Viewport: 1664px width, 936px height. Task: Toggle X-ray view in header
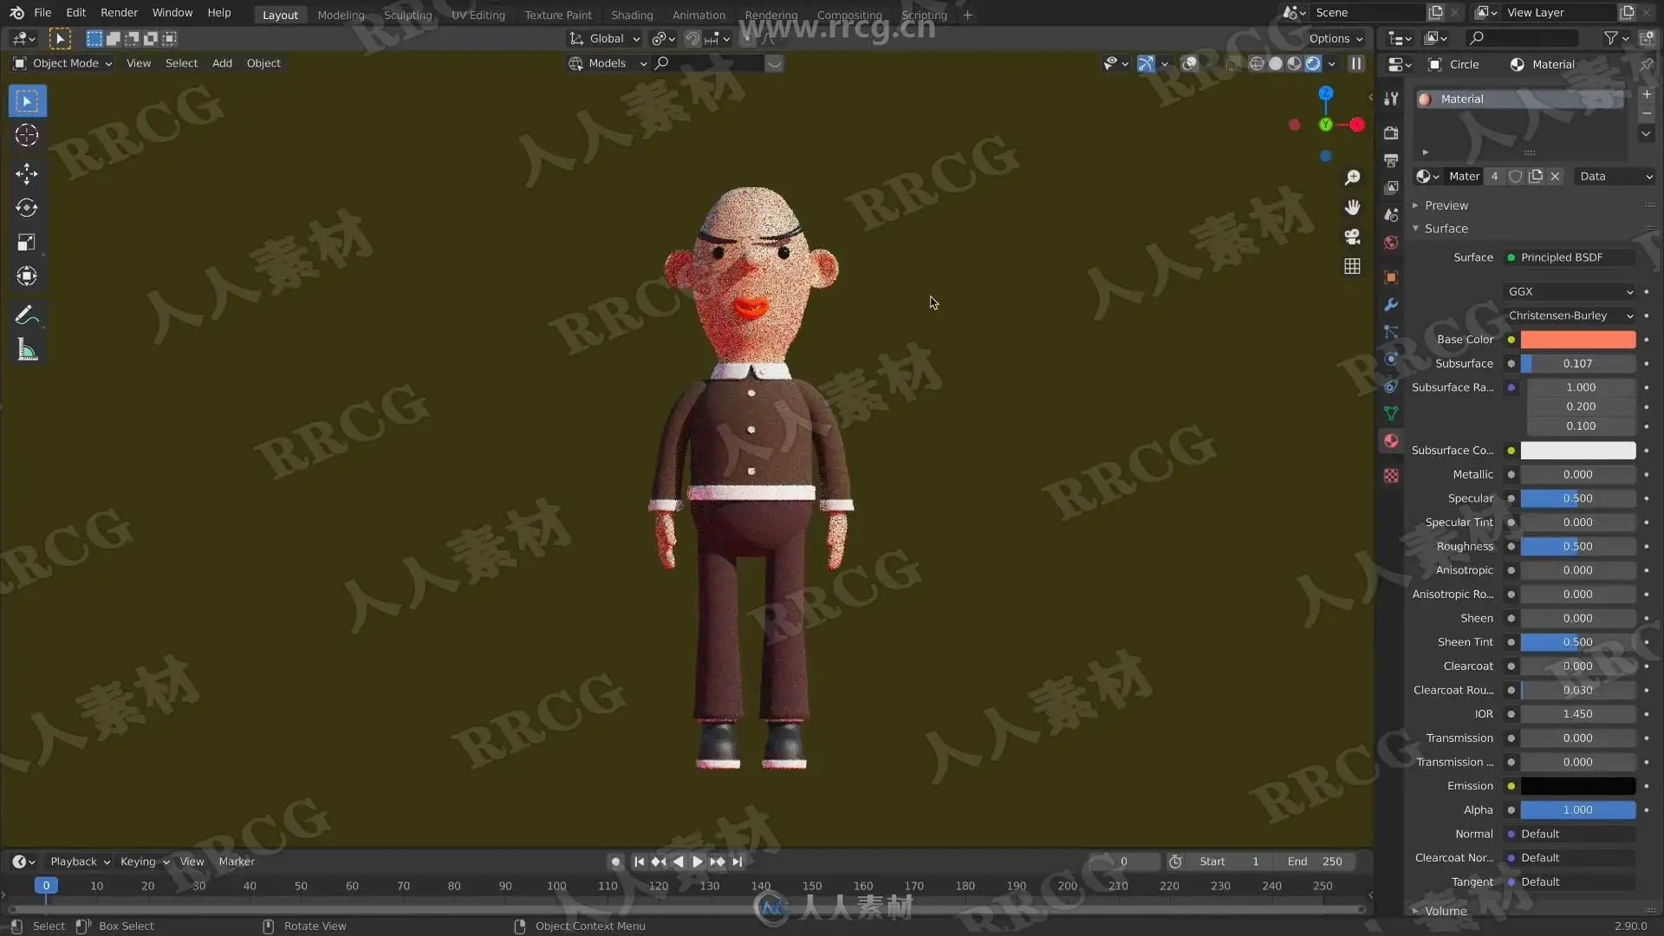(1232, 63)
